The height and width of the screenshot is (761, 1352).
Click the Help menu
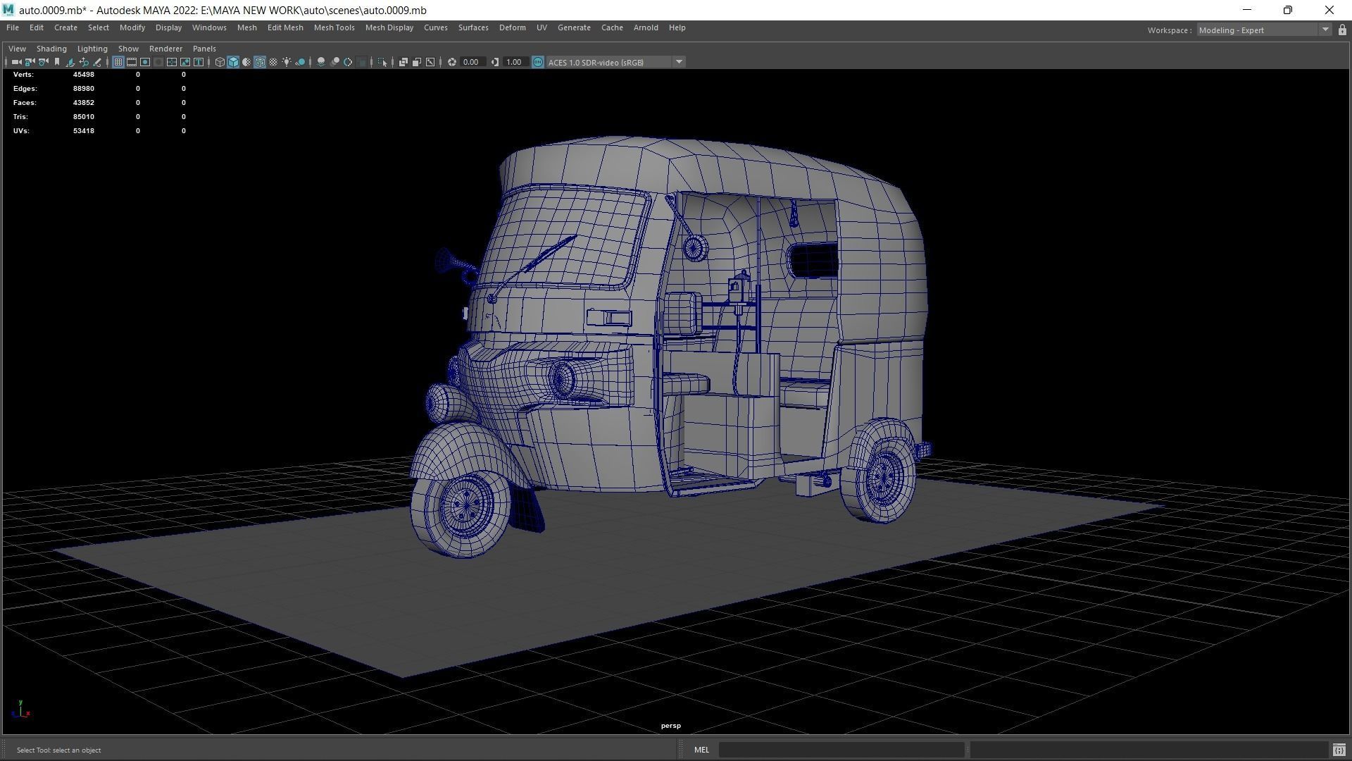click(x=677, y=27)
